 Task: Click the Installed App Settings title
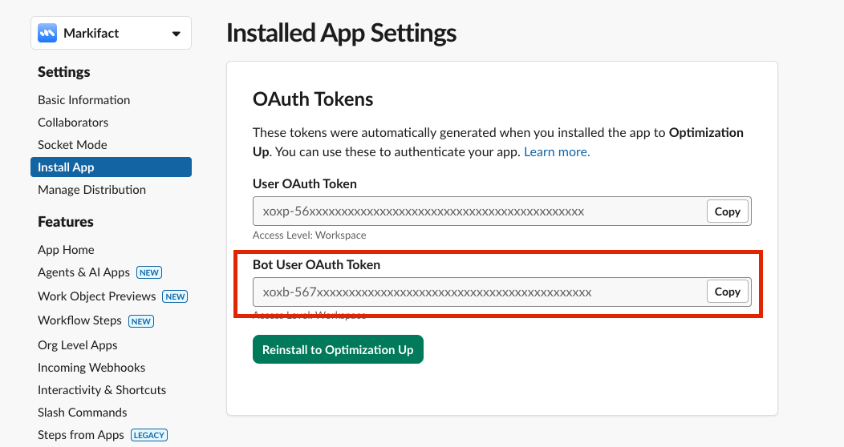click(341, 33)
